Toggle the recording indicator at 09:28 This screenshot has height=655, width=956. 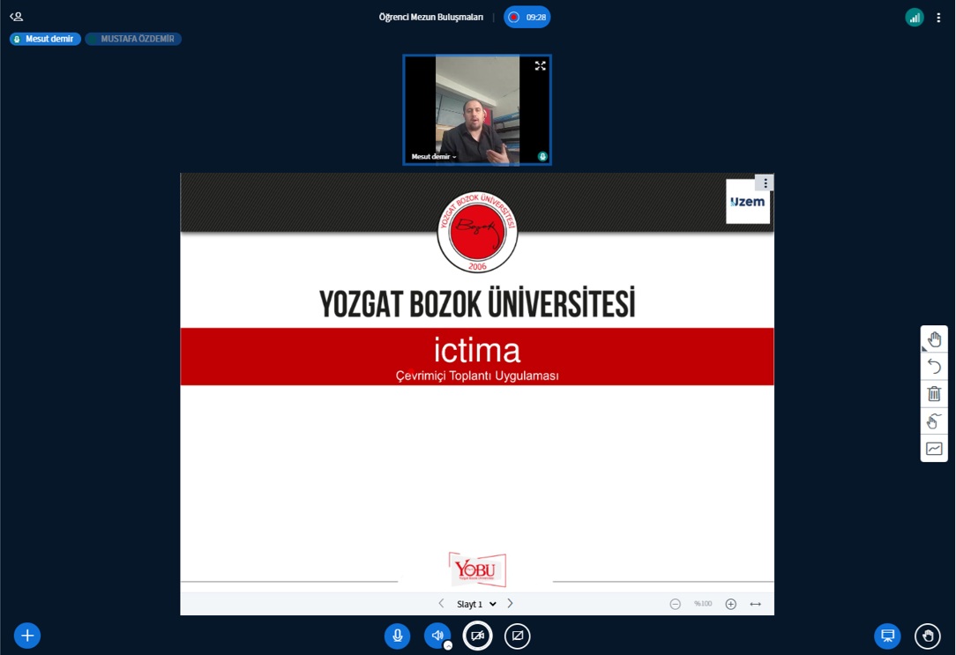pos(527,17)
